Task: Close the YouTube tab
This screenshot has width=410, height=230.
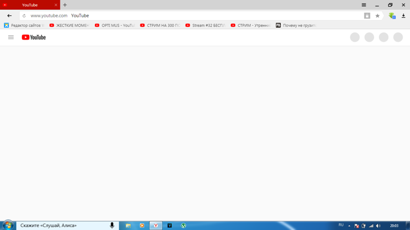Action: (x=56, y=5)
